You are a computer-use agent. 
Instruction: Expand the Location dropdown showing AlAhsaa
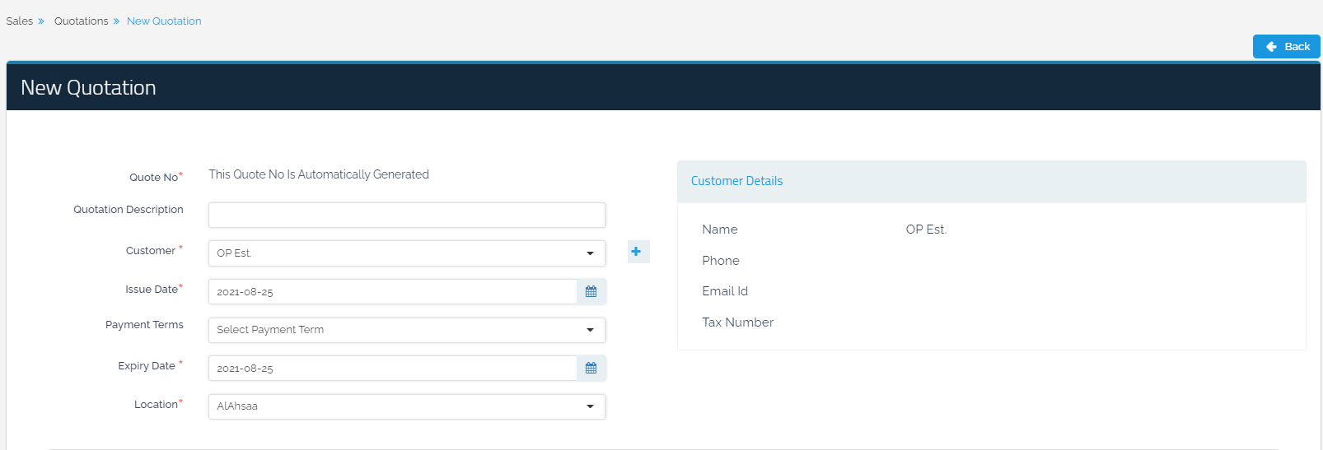click(406, 406)
